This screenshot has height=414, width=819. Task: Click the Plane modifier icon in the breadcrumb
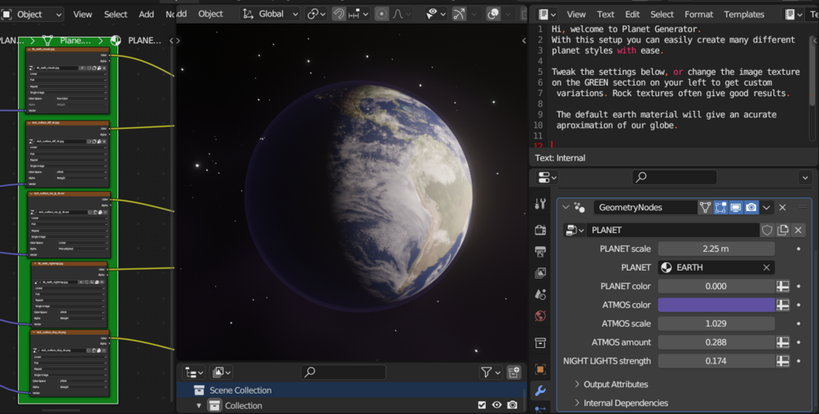(x=47, y=40)
